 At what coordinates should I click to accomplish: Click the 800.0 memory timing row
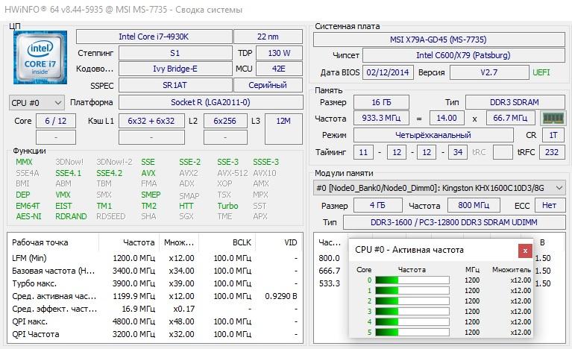coord(330,258)
